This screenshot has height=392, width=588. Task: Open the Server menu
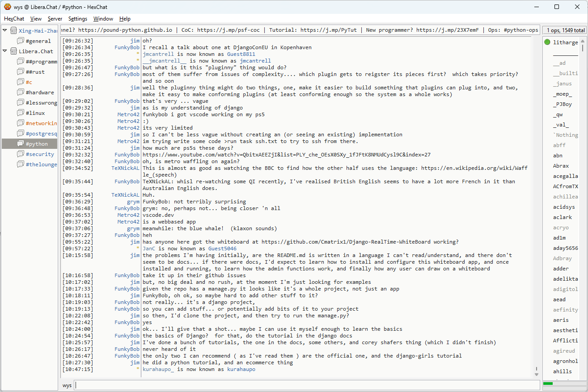tap(55, 19)
